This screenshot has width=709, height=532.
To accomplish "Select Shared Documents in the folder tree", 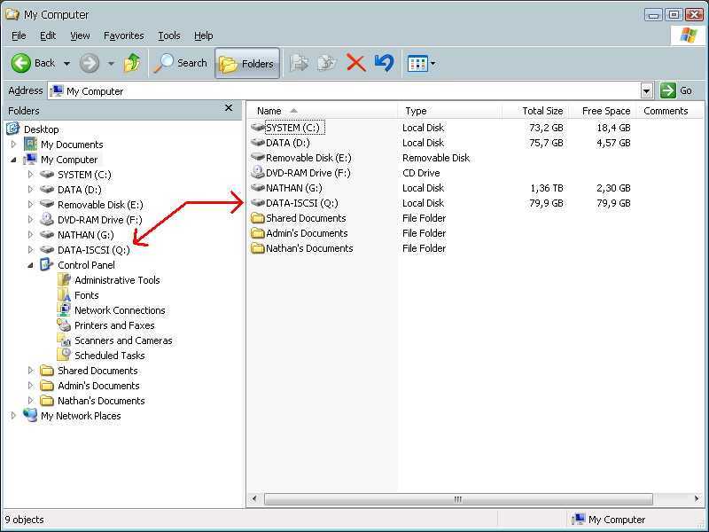I will click(x=97, y=371).
